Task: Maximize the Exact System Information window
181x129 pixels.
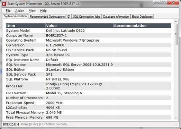Action: click(164, 3)
